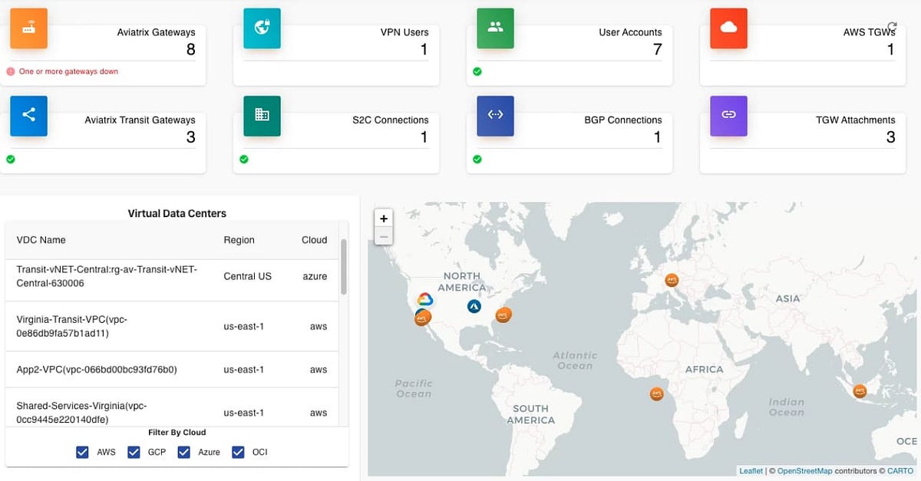Click the BGP Connections code icon

[x=495, y=116]
